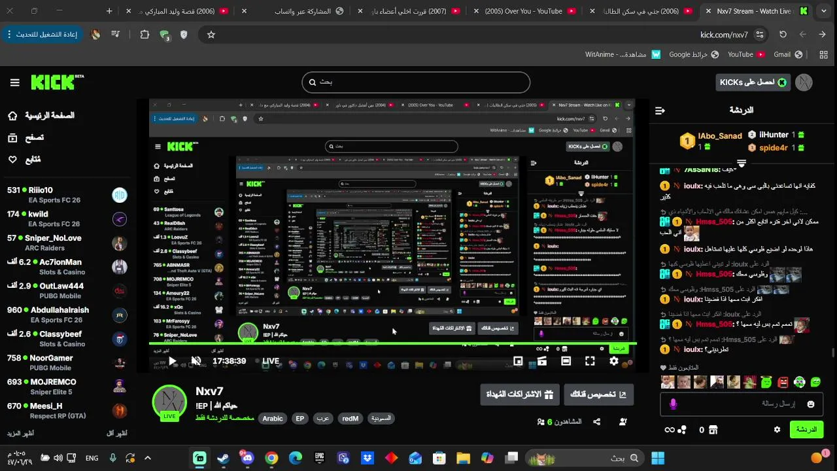837x471 pixels.
Task: Click the green chat send button
Action: click(x=806, y=430)
